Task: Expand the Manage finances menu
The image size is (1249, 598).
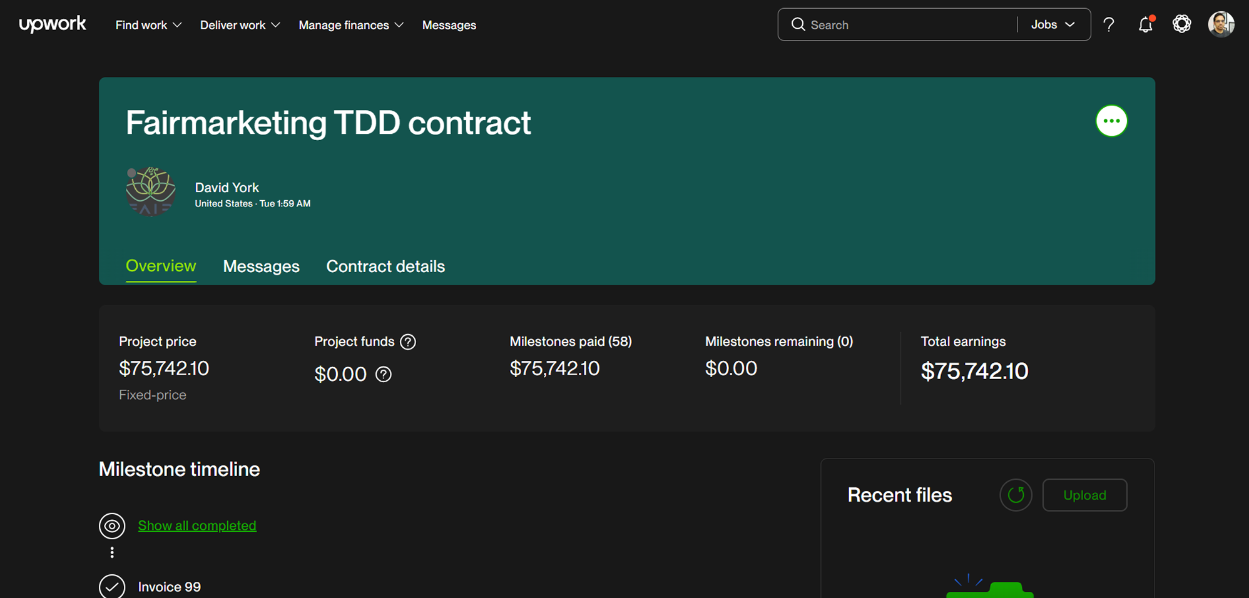Action: pyautogui.click(x=350, y=25)
